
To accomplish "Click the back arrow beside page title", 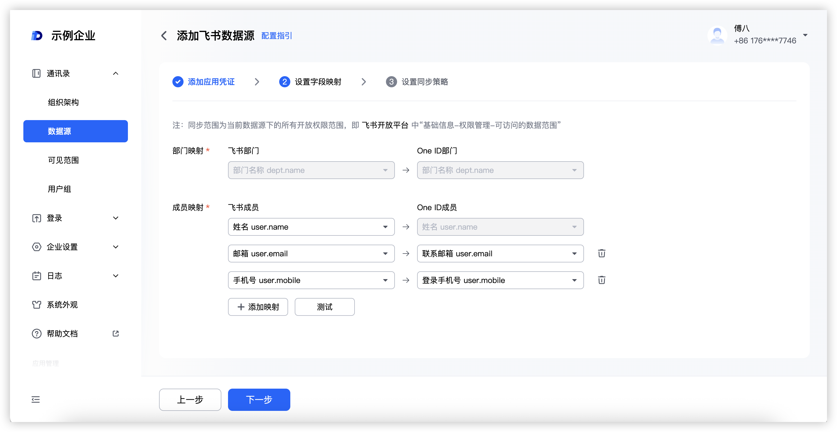I will [164, 36].
